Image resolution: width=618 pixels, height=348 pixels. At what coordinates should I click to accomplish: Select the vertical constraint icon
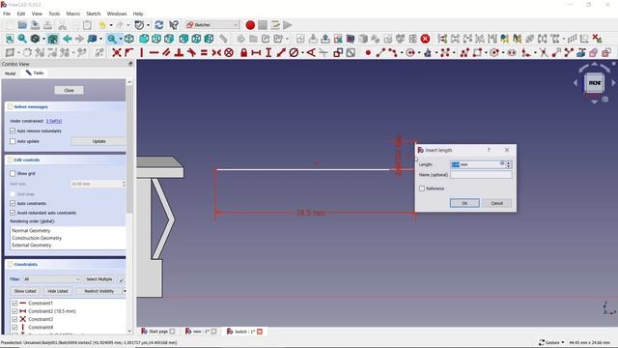point(142,52)
